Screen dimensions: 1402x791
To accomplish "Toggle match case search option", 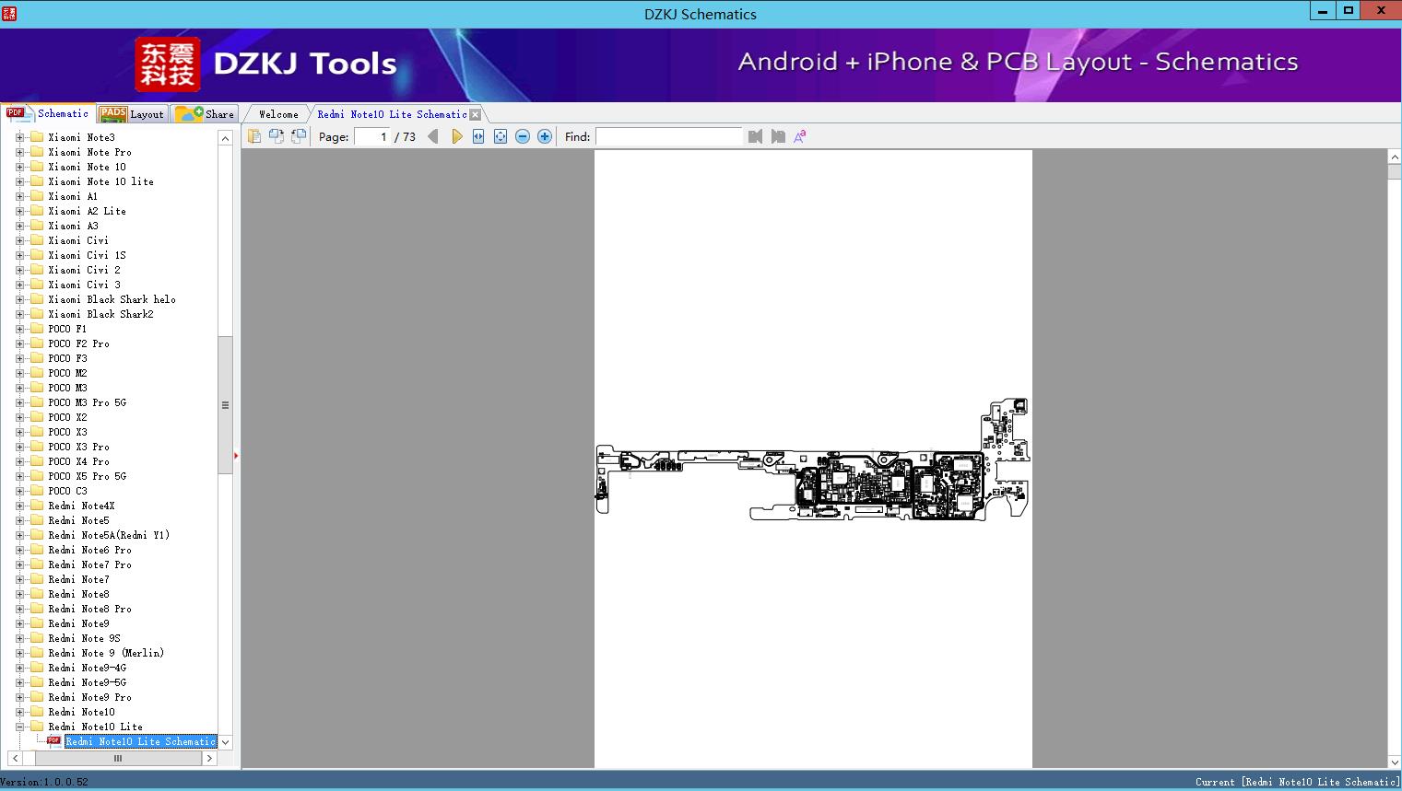I will pyautogui.click(x=800, y=136).
